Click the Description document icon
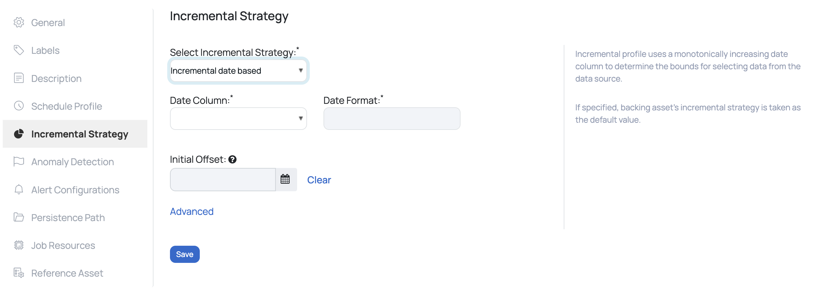 (x=19, y=78)
